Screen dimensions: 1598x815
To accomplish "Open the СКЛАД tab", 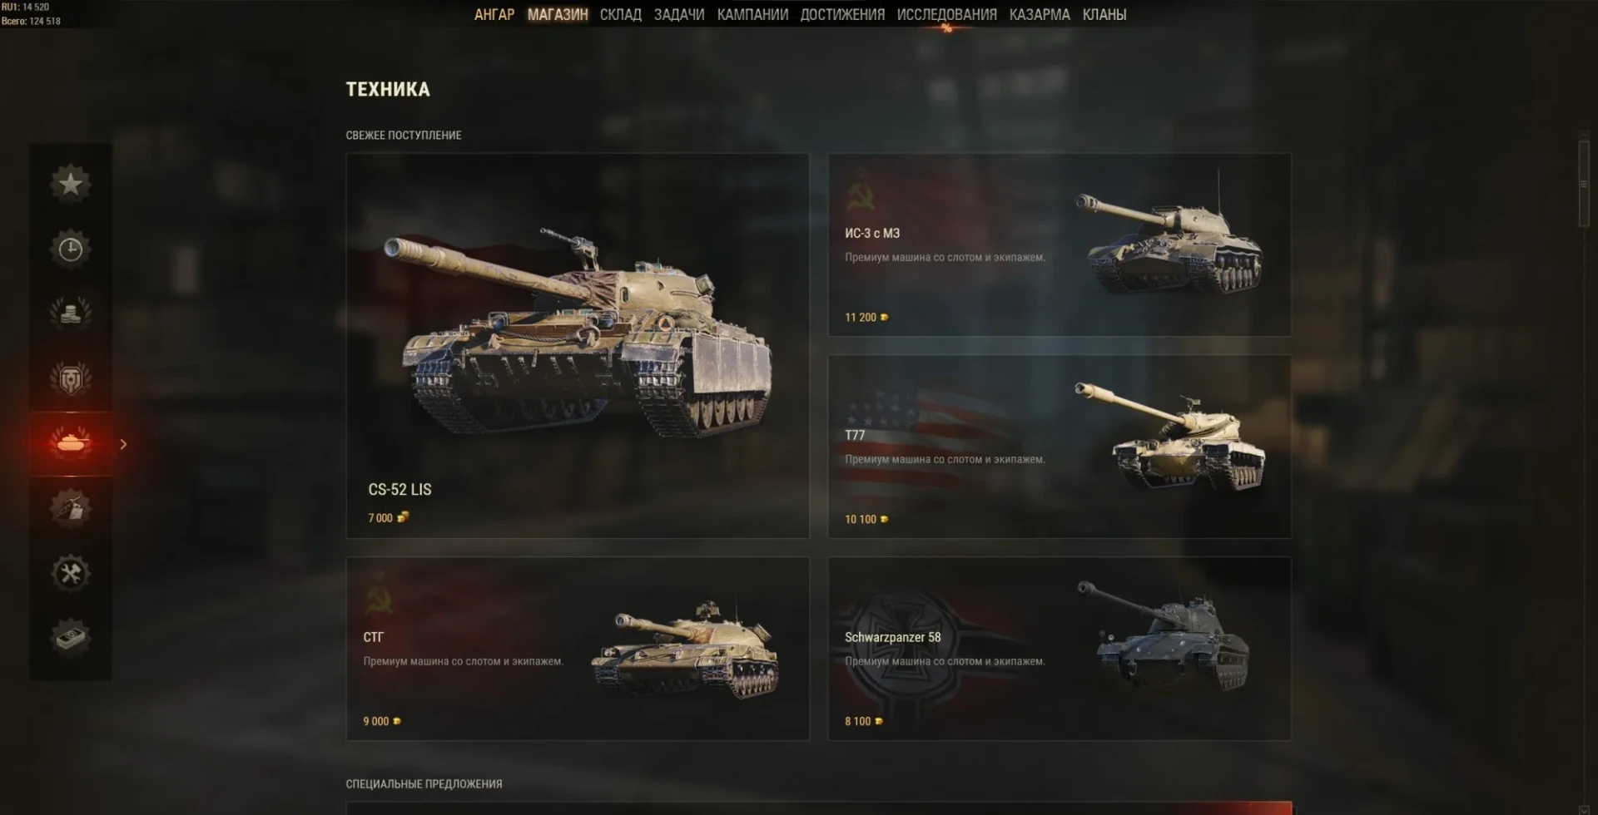I will tap(620, 15).
